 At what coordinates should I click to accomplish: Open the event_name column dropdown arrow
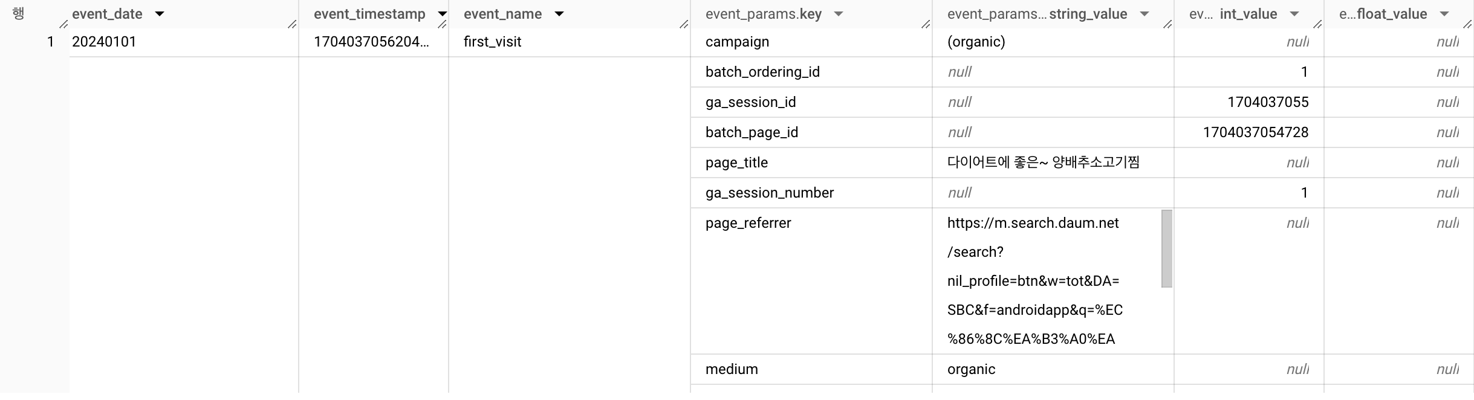(x=559, y=14)
